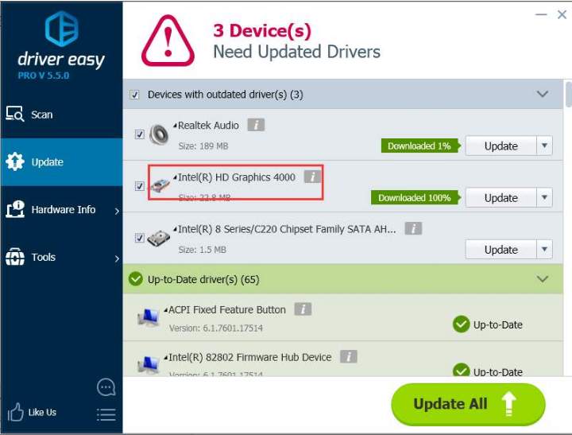Open the Hardware Info menu
572x435 pixels.
(x=61, y=210)
